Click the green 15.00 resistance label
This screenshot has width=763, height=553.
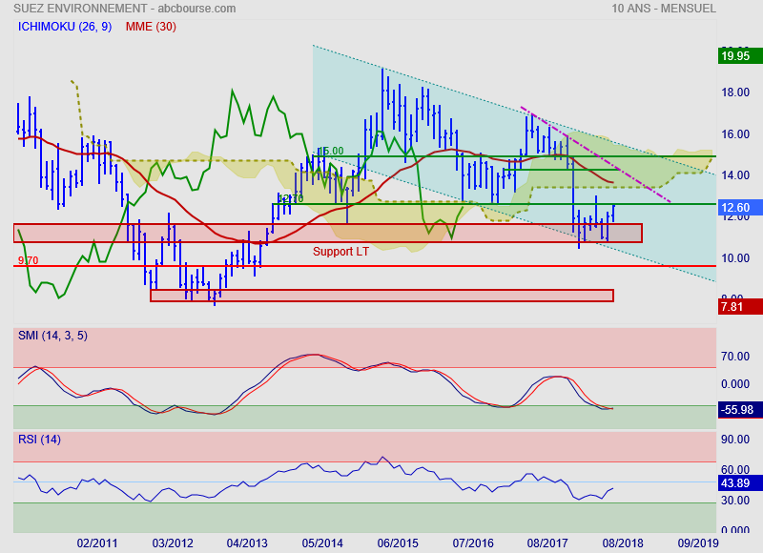pos(333,152)
